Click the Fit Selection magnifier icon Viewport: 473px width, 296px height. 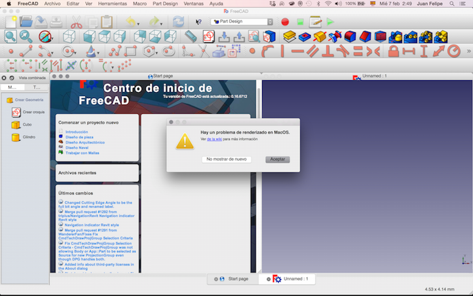pyautogui.click(x=26, y=37)
